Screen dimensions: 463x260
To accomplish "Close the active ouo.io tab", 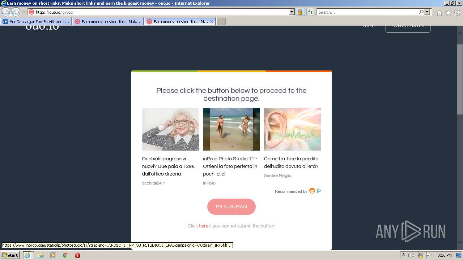I will 212,22.
